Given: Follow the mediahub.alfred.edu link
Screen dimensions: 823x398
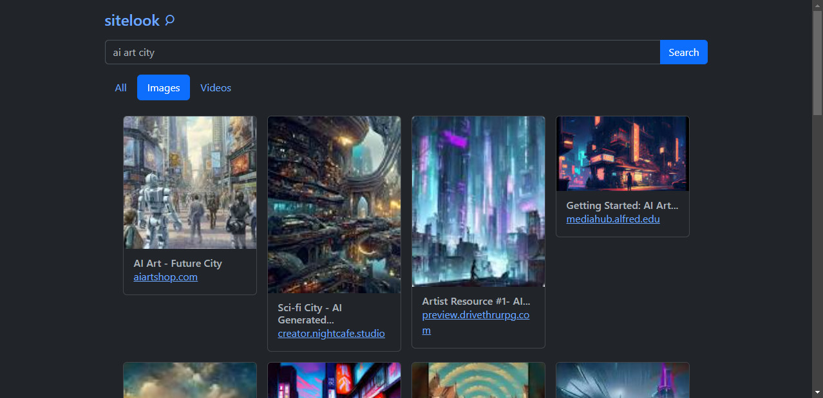Looking at the screenshot, I should click(613, 219).
